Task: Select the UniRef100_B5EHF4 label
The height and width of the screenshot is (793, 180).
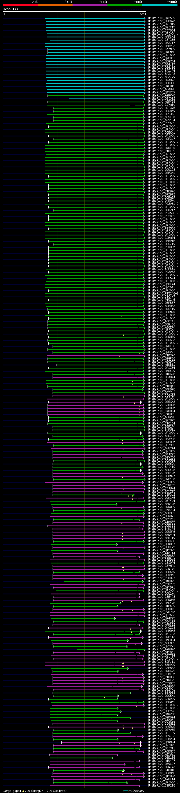Action: [161, 640]
